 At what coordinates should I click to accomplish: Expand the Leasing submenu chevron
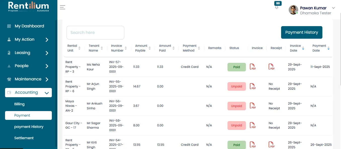[x=47, y=53]
